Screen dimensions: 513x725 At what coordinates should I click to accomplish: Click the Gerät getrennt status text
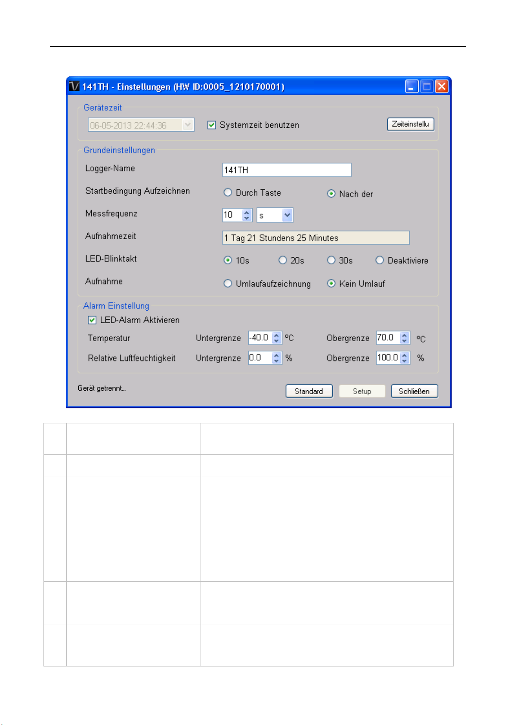point(102,388)
